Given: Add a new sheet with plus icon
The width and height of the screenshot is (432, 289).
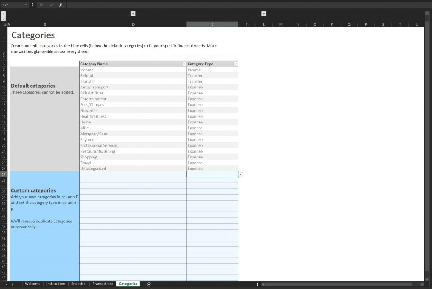Looking at the screenshot, I should (x=149, y=284).
